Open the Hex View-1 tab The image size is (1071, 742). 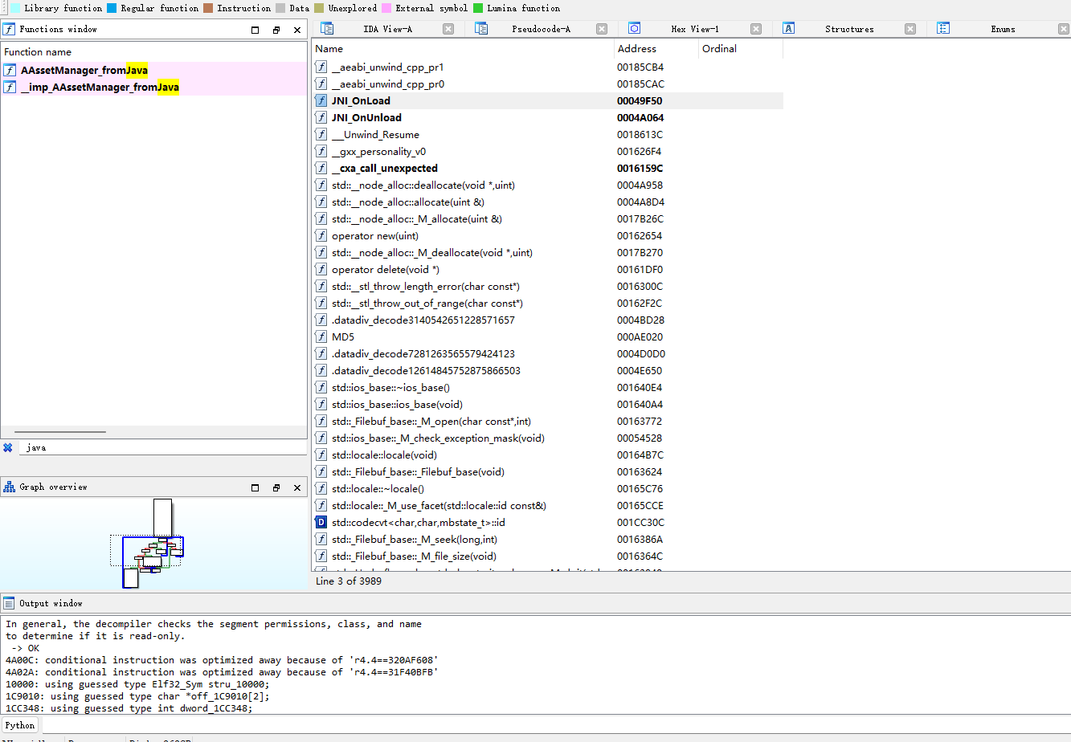[x=695, y=29]
